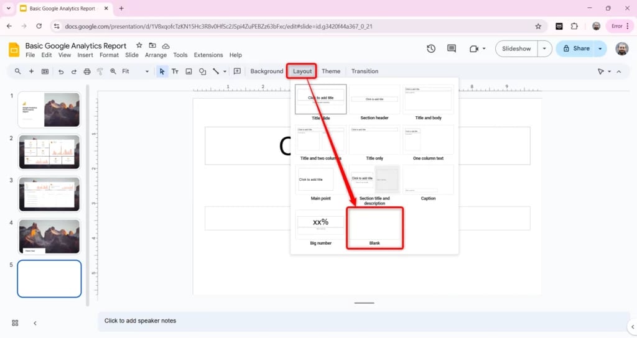Screen dimensions: 637x338
Task: Choose the Main point layout
Action: 320,183
